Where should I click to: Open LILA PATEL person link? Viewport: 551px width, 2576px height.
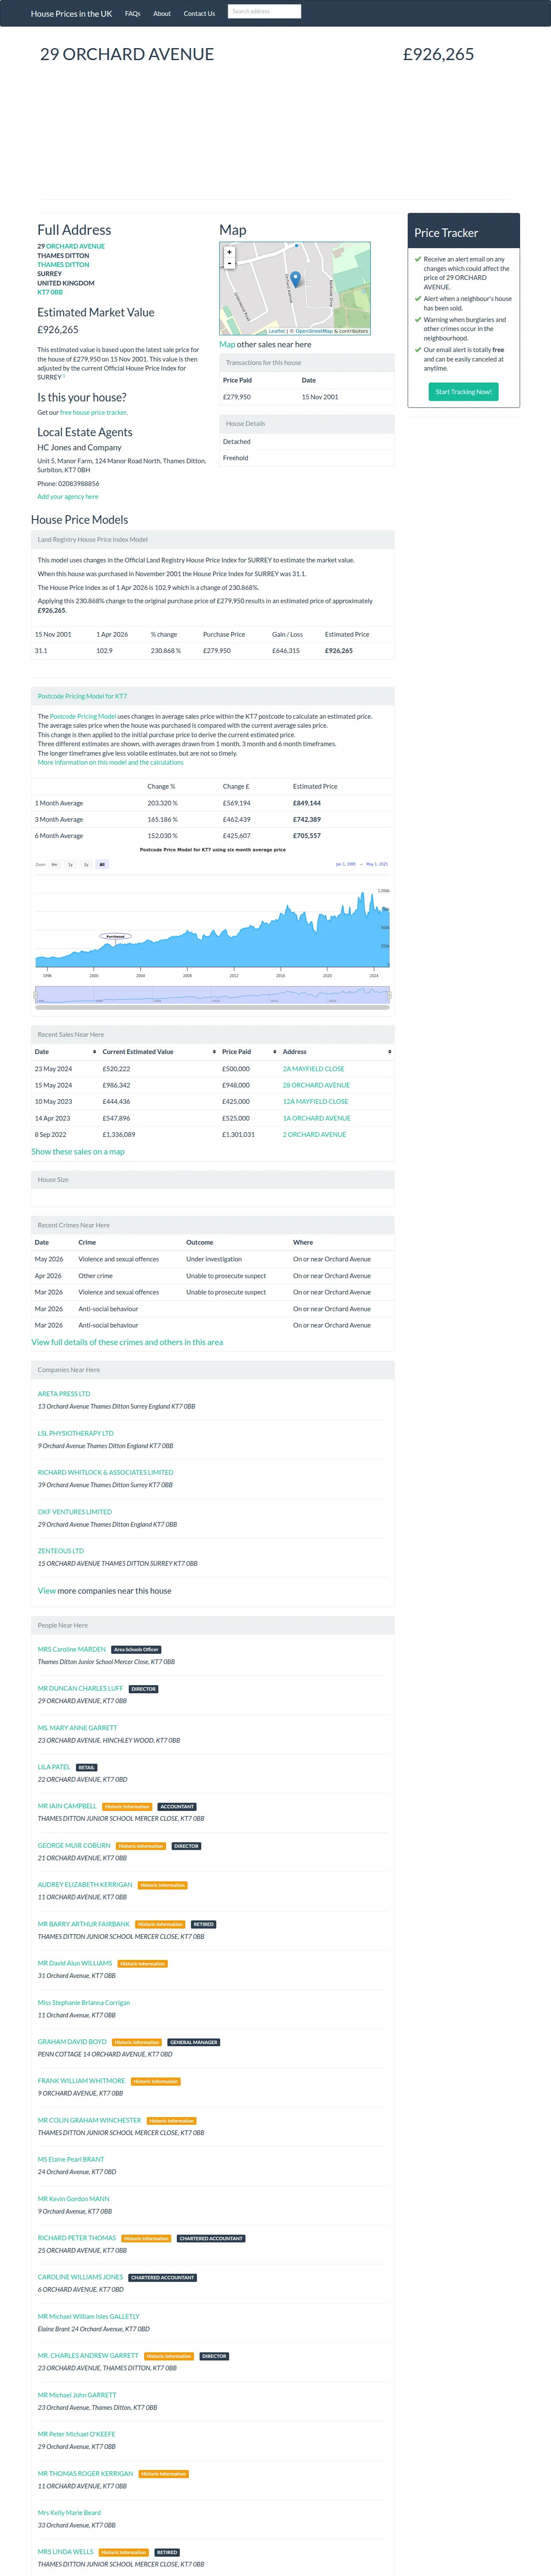(x=54, y=1767)
